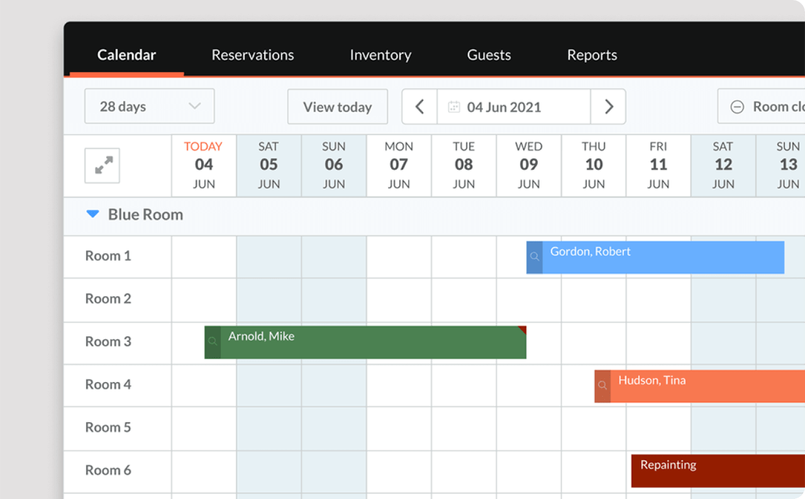Screen dimensions: 805x499
Task: Switch to the Inventory tab
Action: coord(380,55)
